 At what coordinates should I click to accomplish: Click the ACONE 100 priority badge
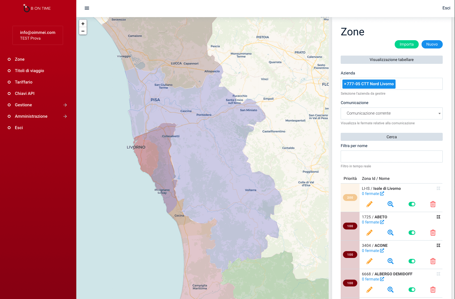350,255
